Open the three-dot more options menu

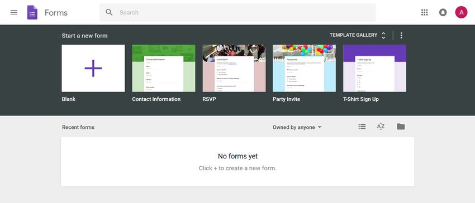pyautogui.click(x=401, y=35)
